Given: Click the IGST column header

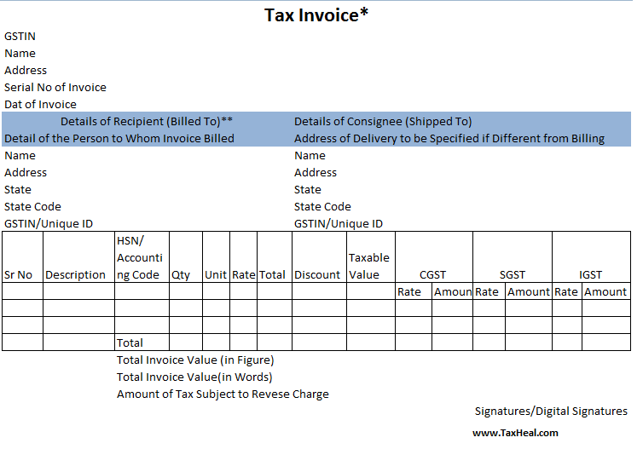Looking at the screenshot, I should click(590, 275).
